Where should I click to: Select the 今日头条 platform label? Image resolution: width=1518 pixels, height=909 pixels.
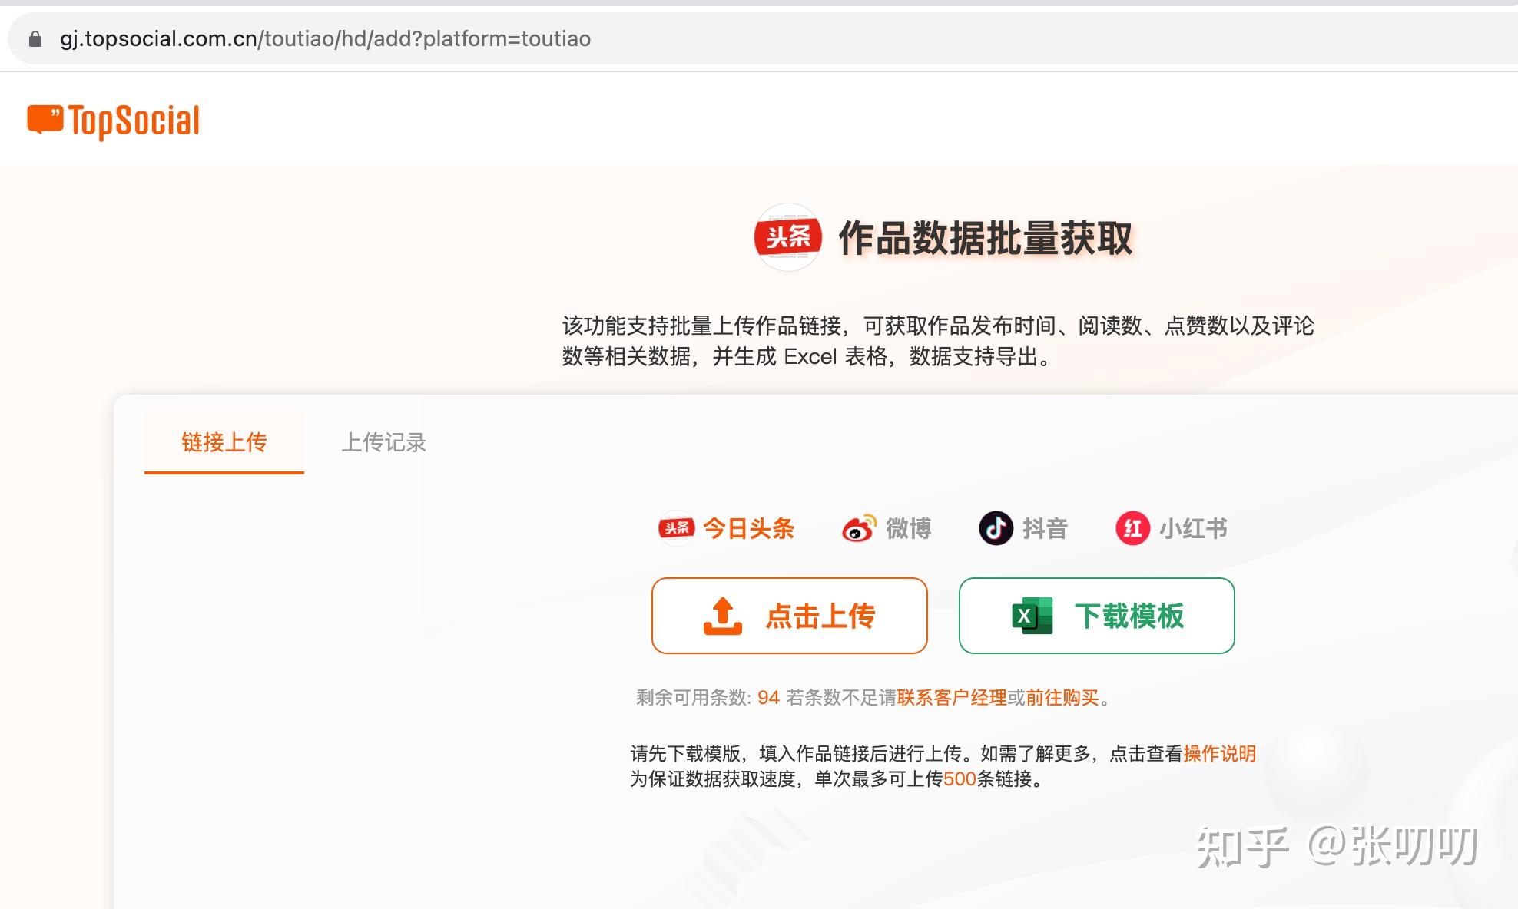coord(749,528)
